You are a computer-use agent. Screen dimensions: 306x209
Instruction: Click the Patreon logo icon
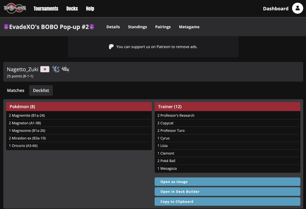click(111, 47)
